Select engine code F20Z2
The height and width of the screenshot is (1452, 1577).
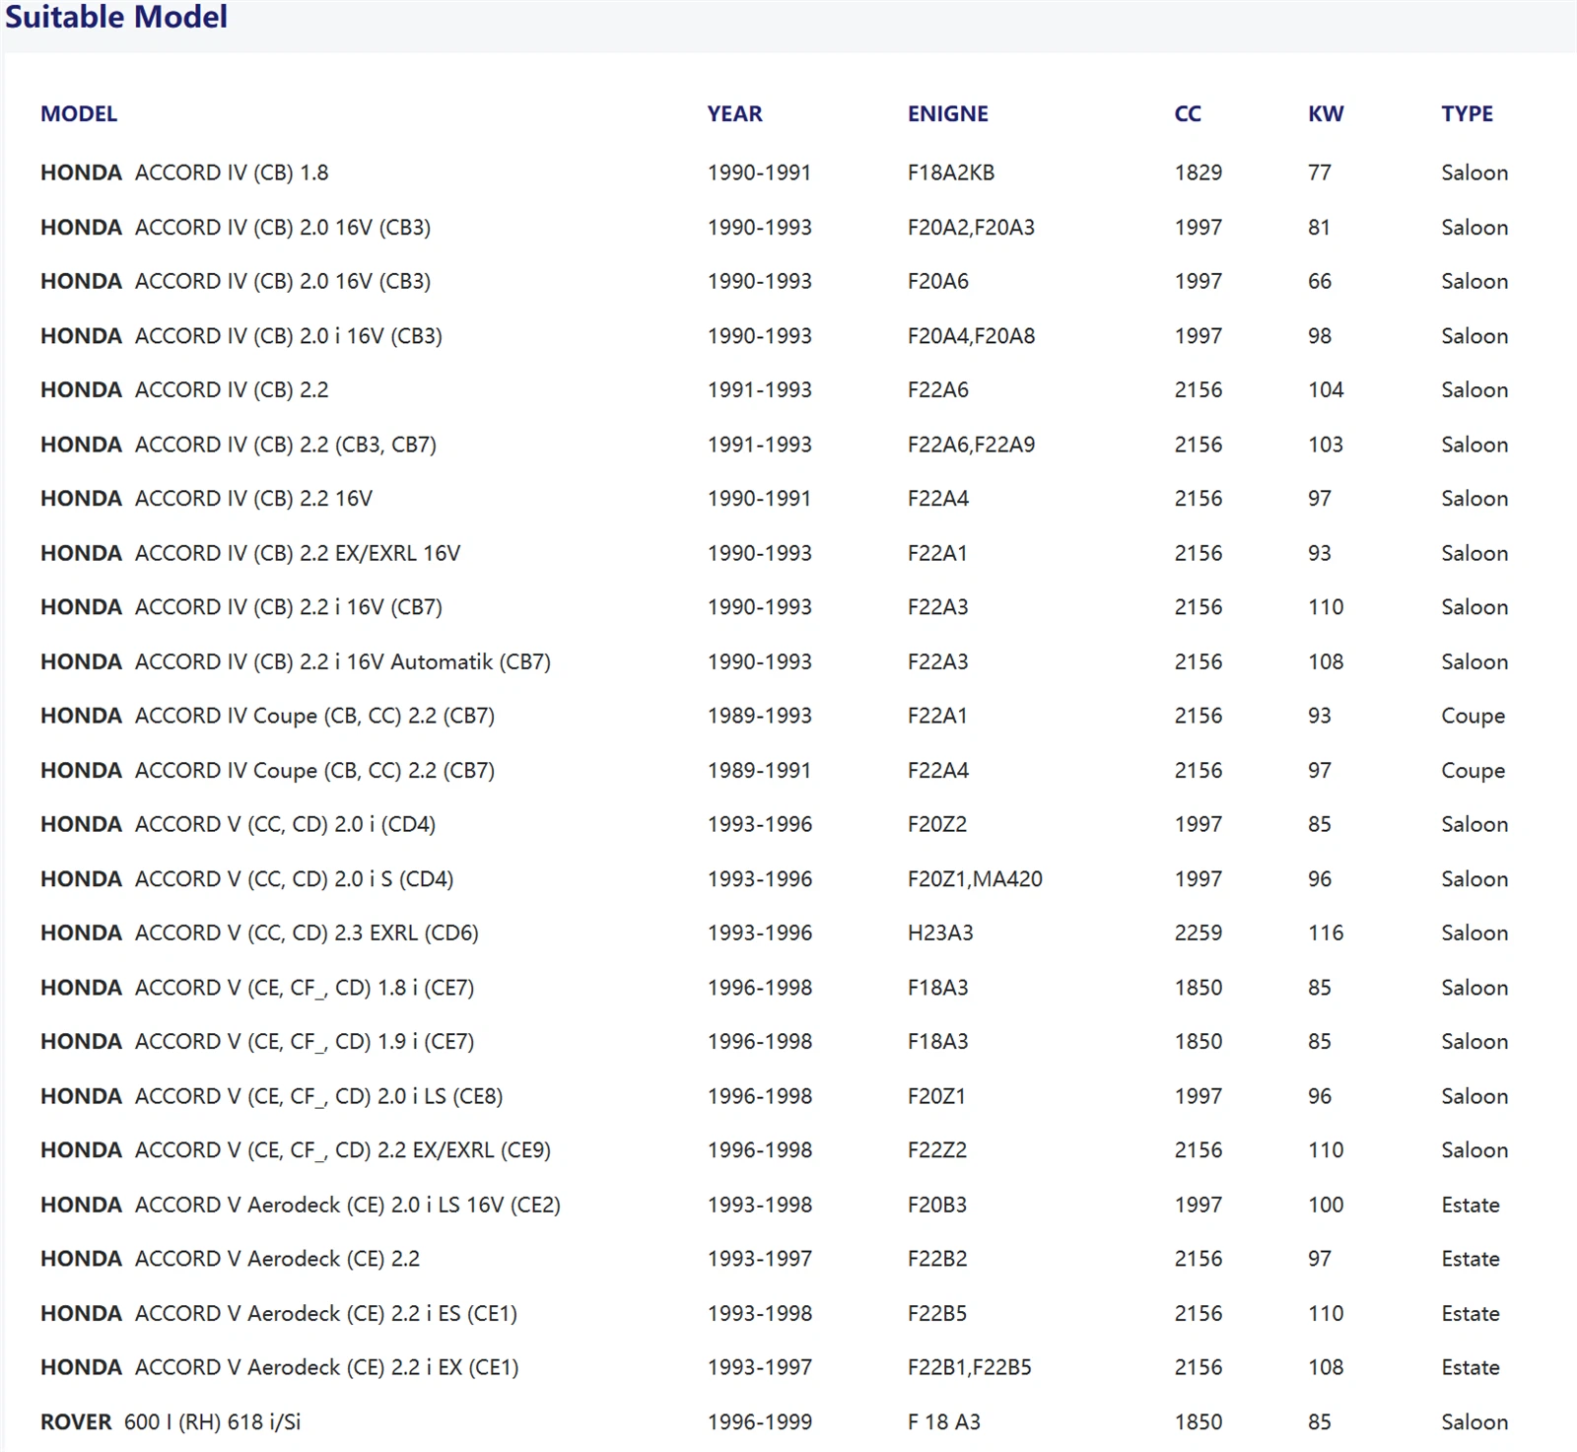(937, 824)
